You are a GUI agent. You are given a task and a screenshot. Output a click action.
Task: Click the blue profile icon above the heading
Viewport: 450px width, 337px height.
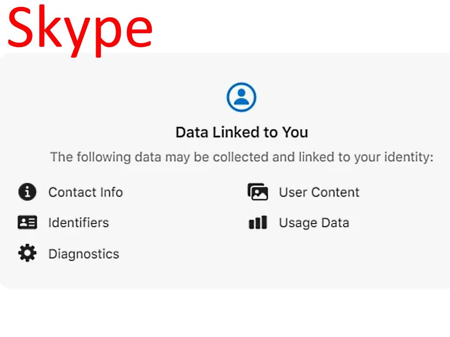pyautogui.click(x=241, y=97)
